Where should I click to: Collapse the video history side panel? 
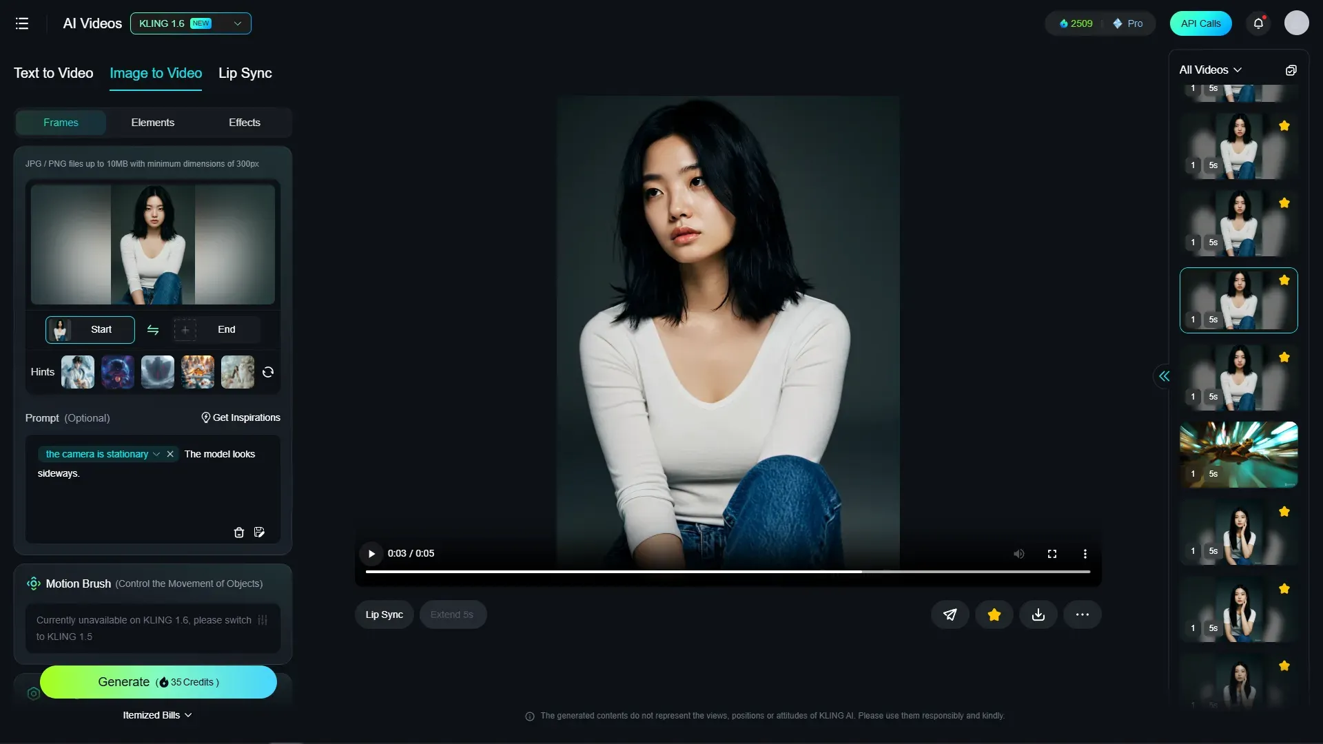[x=1164, y=376]
